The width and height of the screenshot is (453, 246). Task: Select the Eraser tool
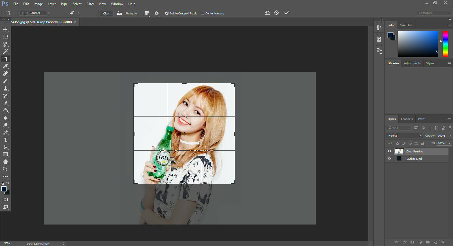(5, 103)
